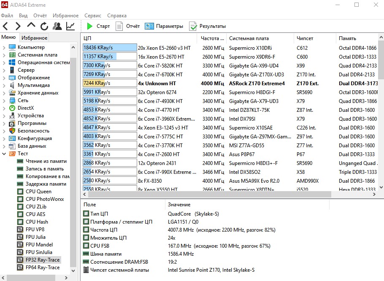Go up one level with Up arrow
Screen dimensions: 384x281
[x=31, y=25]
